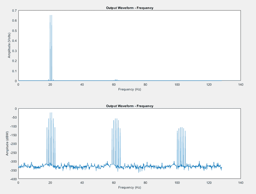The image size is (256, 194).
Task: Click the small 60 Hz bump in top plot
Action: 116,80
